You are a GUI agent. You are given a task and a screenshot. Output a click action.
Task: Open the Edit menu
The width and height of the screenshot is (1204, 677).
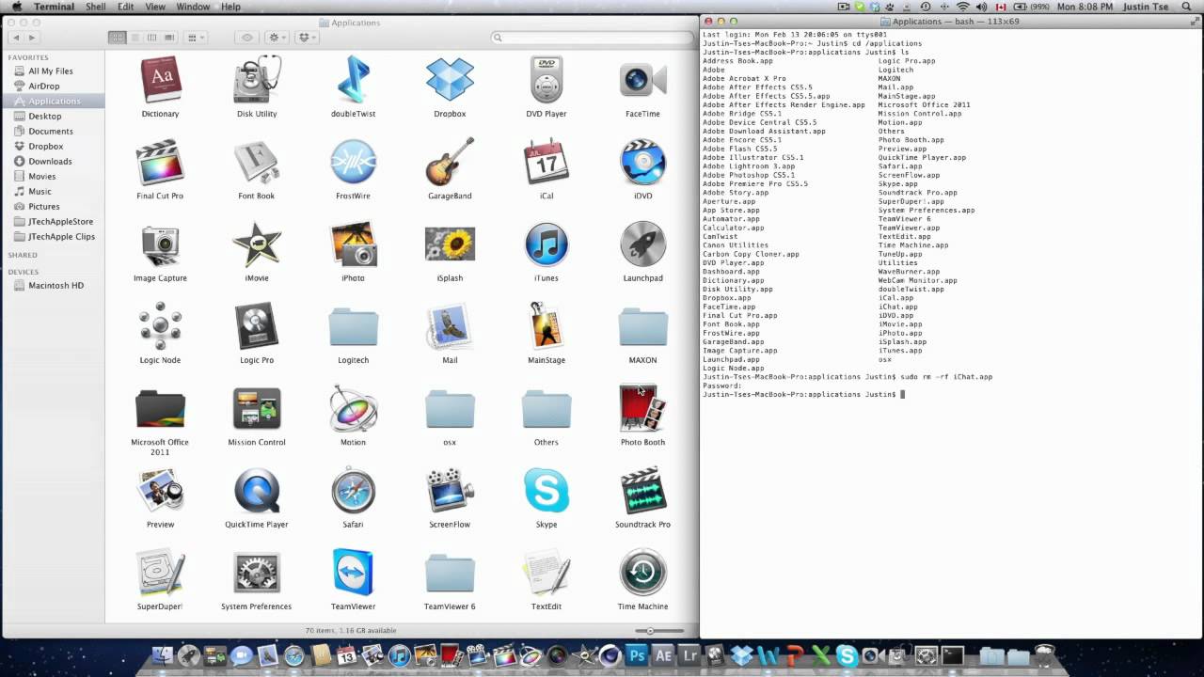125,7
